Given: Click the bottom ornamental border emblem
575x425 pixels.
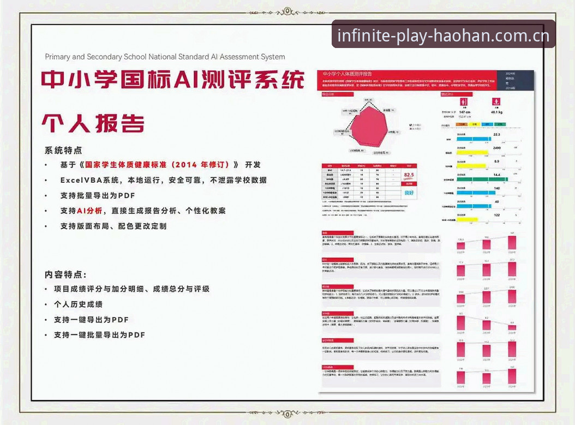Looking at the screenshot, I should pos(287,414).
